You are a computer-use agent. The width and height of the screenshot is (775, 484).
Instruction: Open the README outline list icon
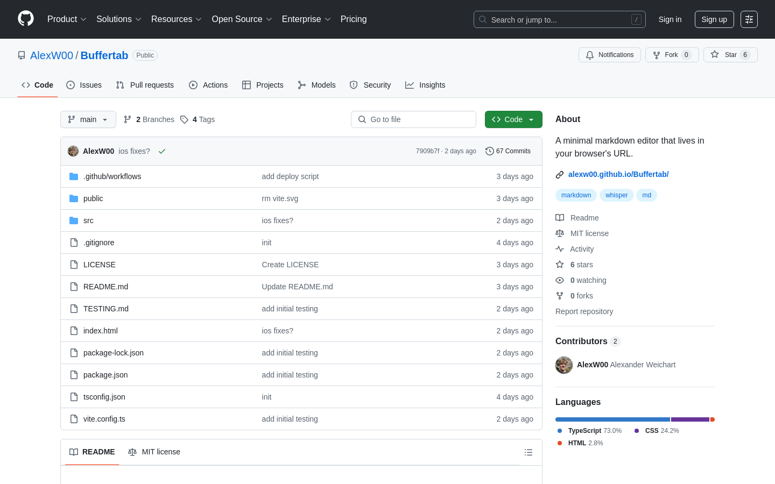click(529, 452)
